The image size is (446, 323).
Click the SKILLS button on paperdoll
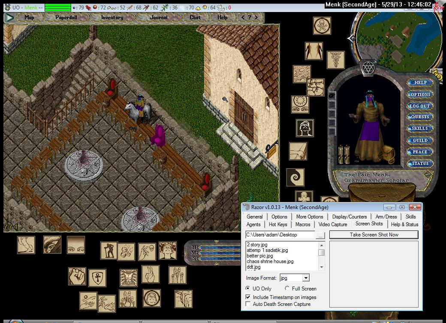420,129
